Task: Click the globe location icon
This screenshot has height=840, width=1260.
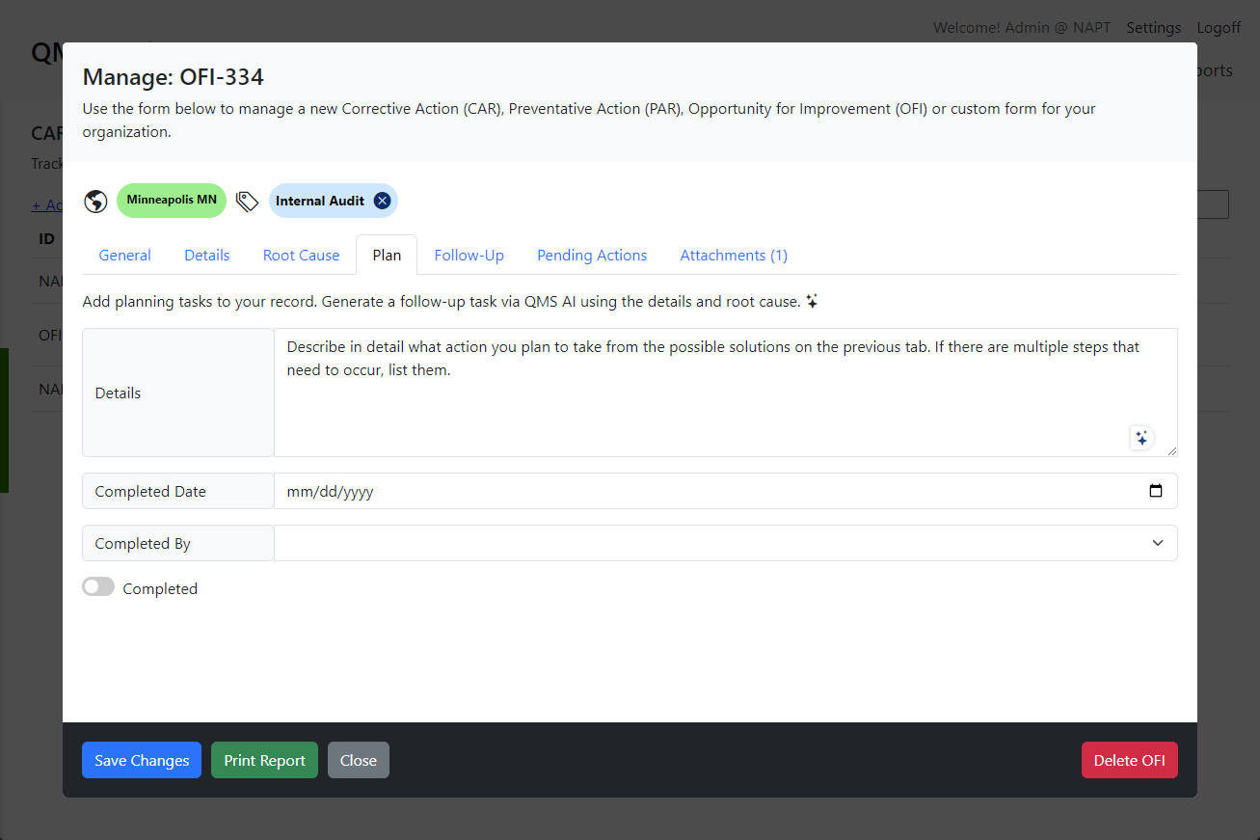Action: 94,201
